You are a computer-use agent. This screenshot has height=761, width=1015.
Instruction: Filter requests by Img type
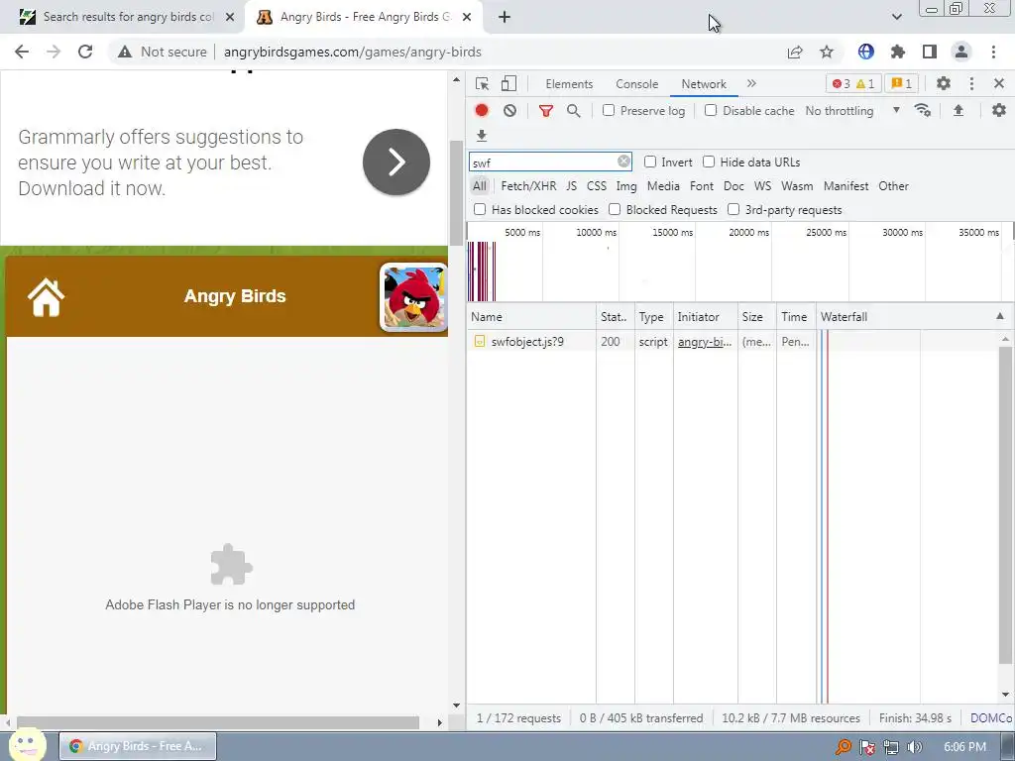tap(626, 186)
